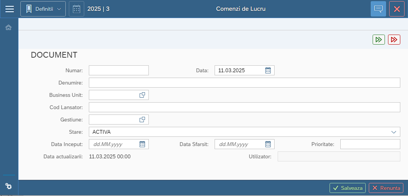The height and width of the screenshot is (196, 408).
Task: Click the Comenzi de Lucru title
Action: click(x=241, y=9)
